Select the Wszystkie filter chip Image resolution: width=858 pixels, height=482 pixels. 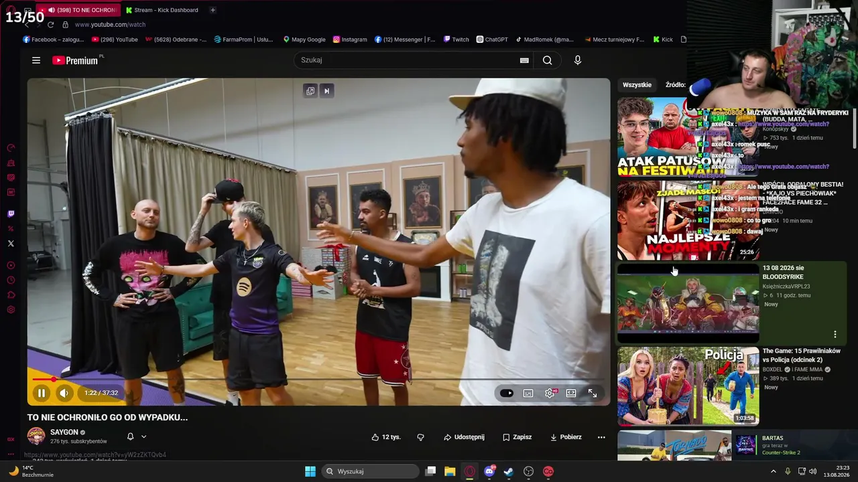pyautogui.click(x=637, y=85)
